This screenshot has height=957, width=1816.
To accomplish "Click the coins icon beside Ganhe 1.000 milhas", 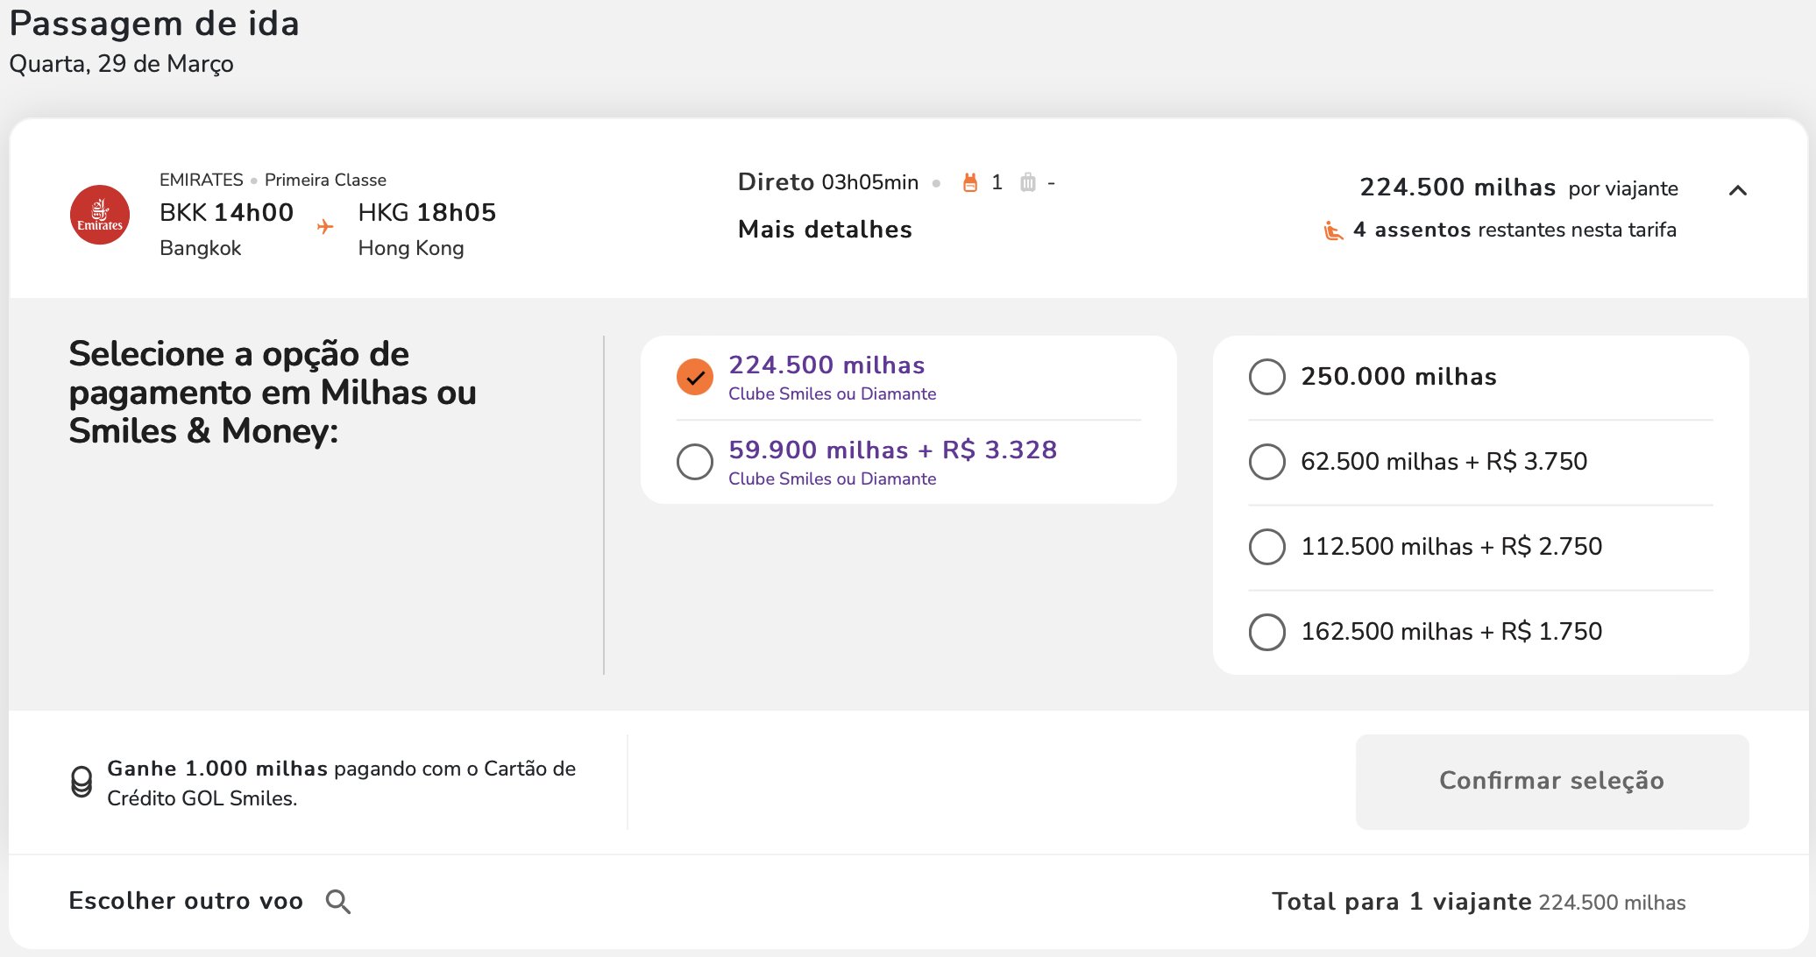I will (82, 782).
